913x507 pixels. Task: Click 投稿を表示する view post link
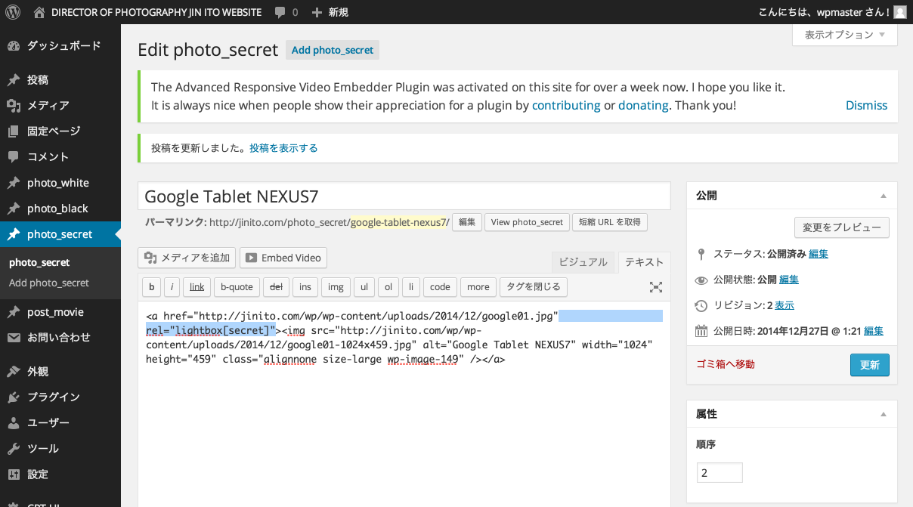(283, 148)
